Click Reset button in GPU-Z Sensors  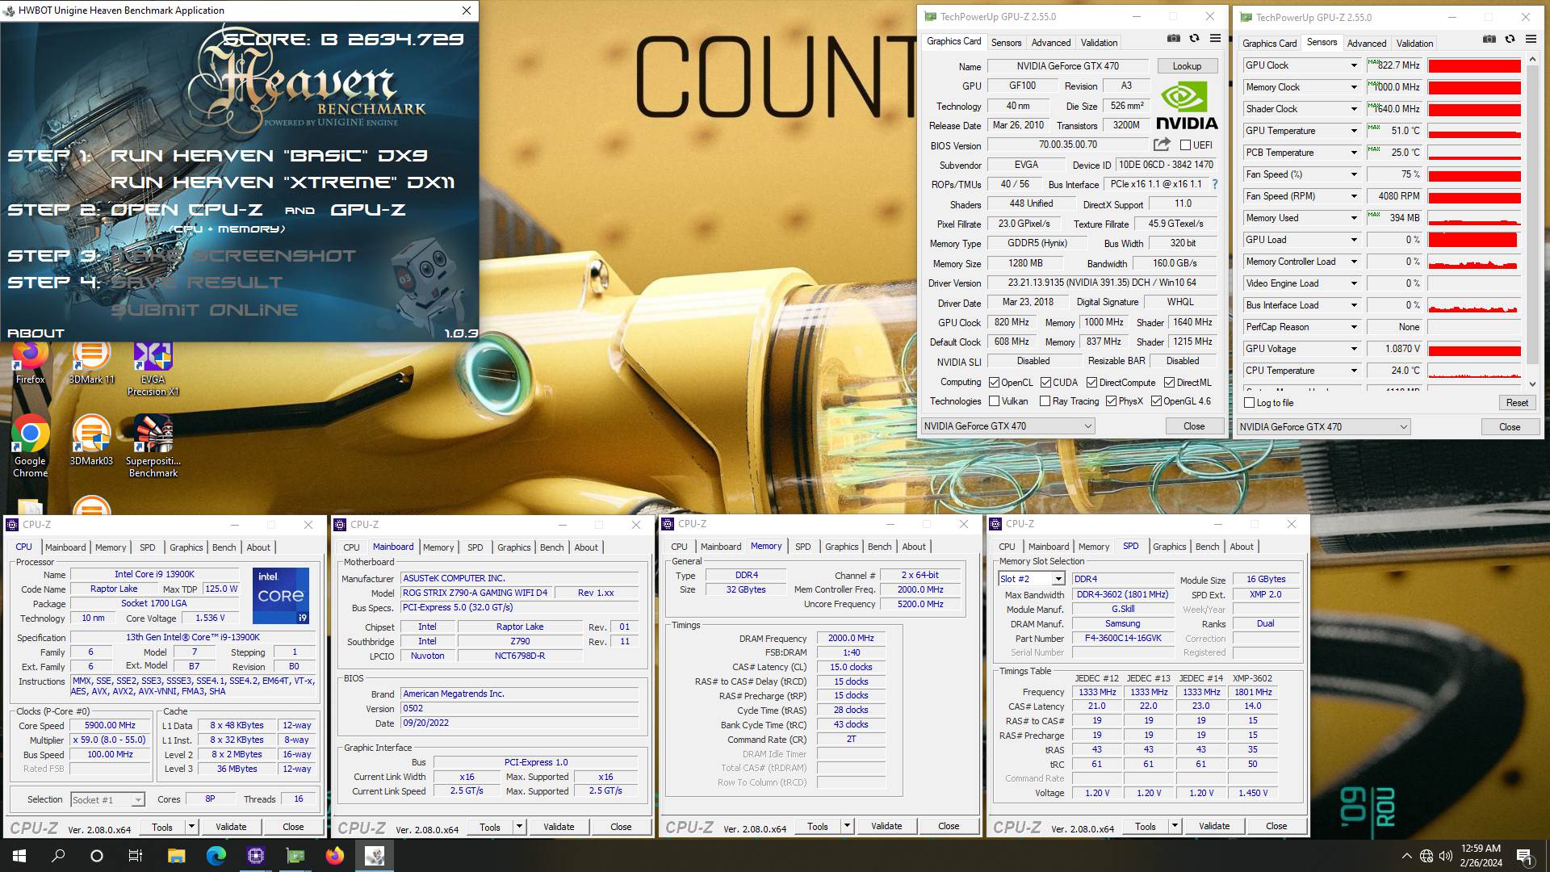tap(1516, 403)
